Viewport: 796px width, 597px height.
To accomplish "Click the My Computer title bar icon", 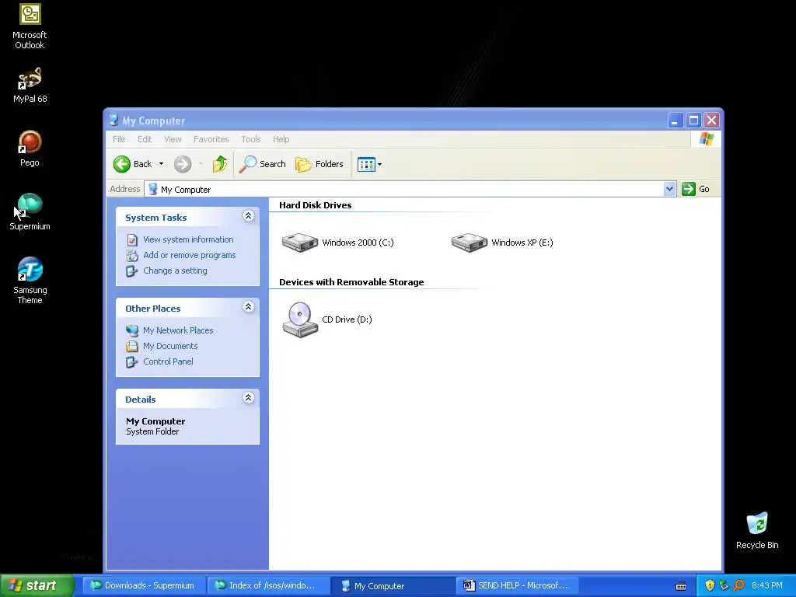I will click(x=113, y=120).
